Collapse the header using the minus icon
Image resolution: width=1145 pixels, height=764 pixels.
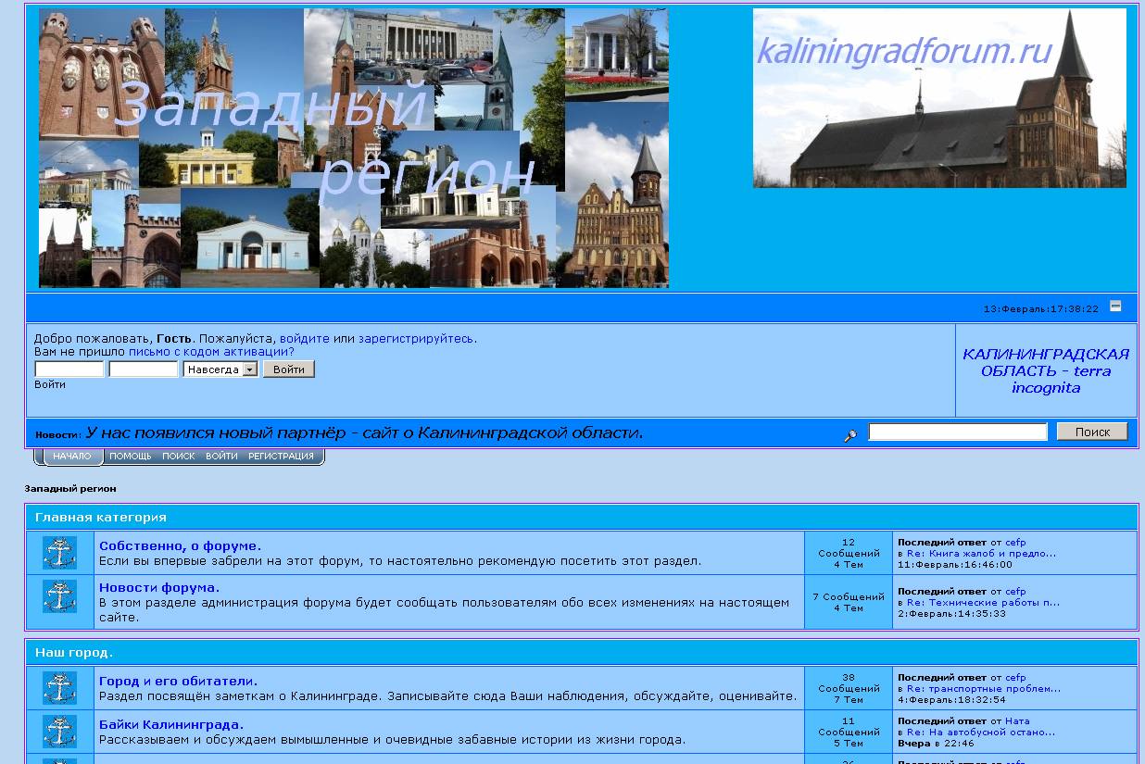pos(1115,306)
